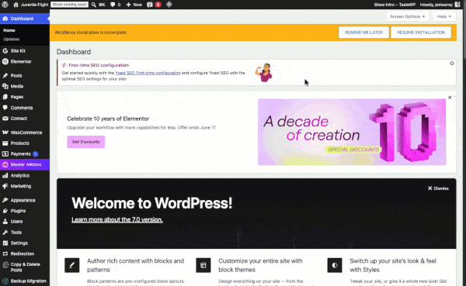Select Home in Dashboard submenu

coord(9,30)
